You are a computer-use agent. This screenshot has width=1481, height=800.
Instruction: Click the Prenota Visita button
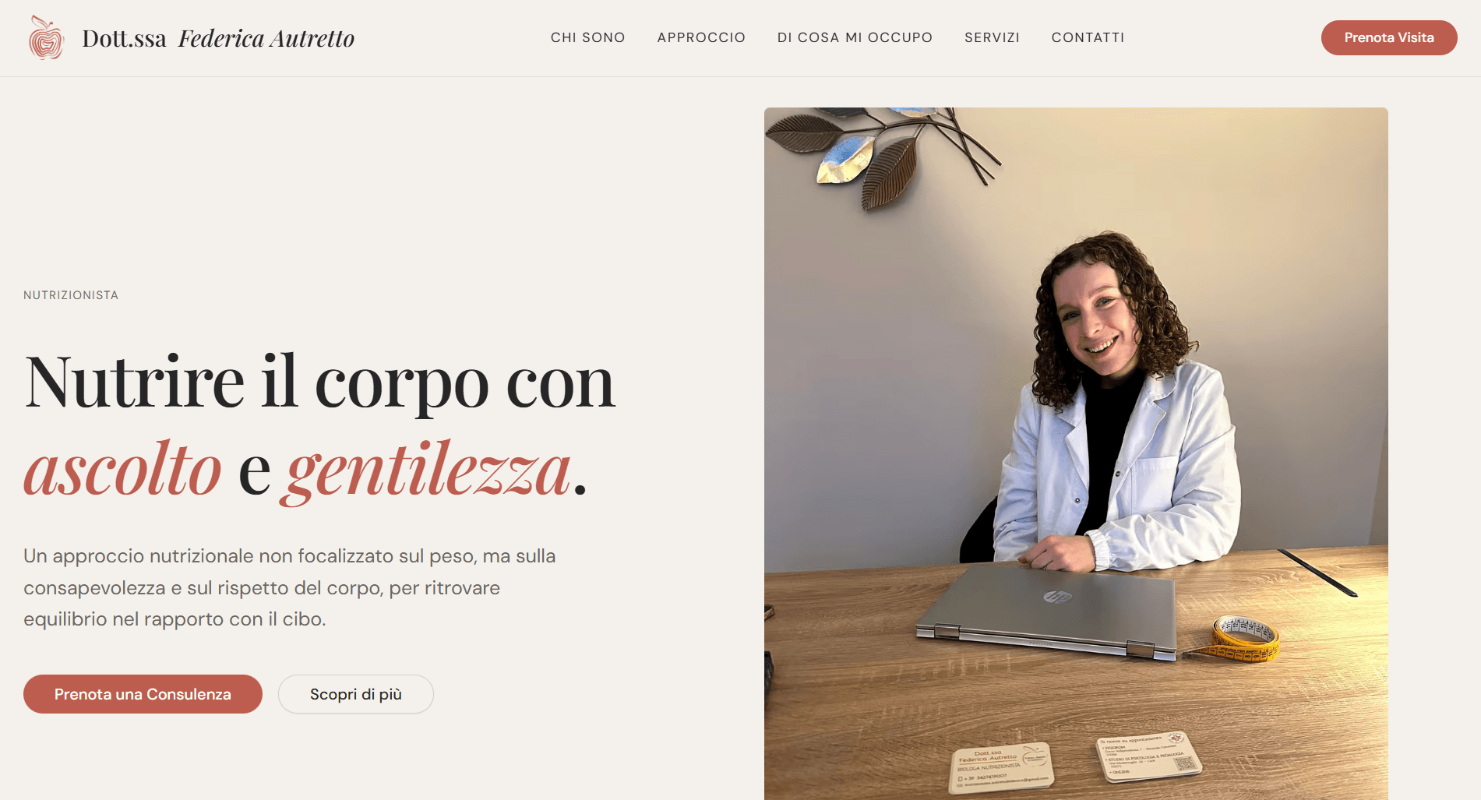tap(1389, 37)
